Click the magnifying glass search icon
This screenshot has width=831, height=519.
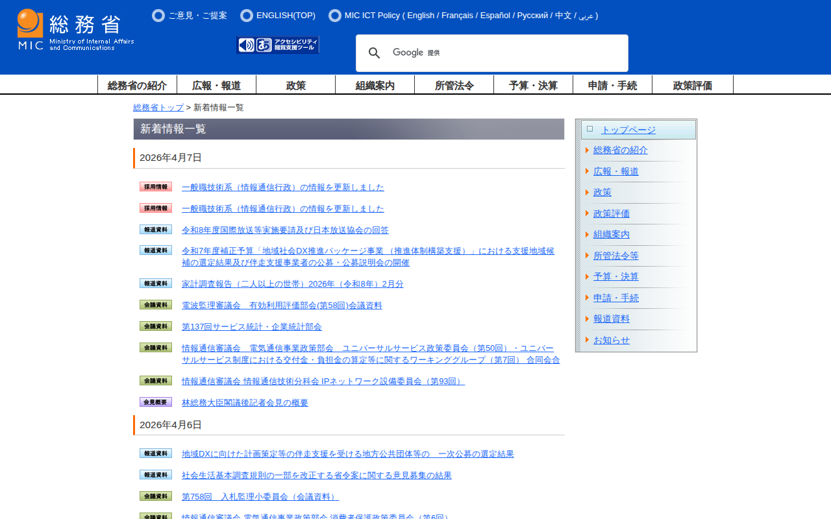pos(374,53)
